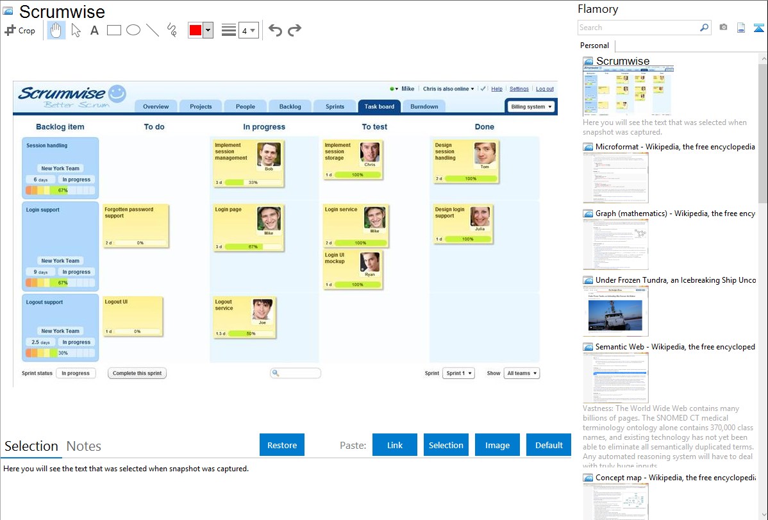The image size is (768, 520).
Task: Switch to the Projects tab
Action: point(201,106)
